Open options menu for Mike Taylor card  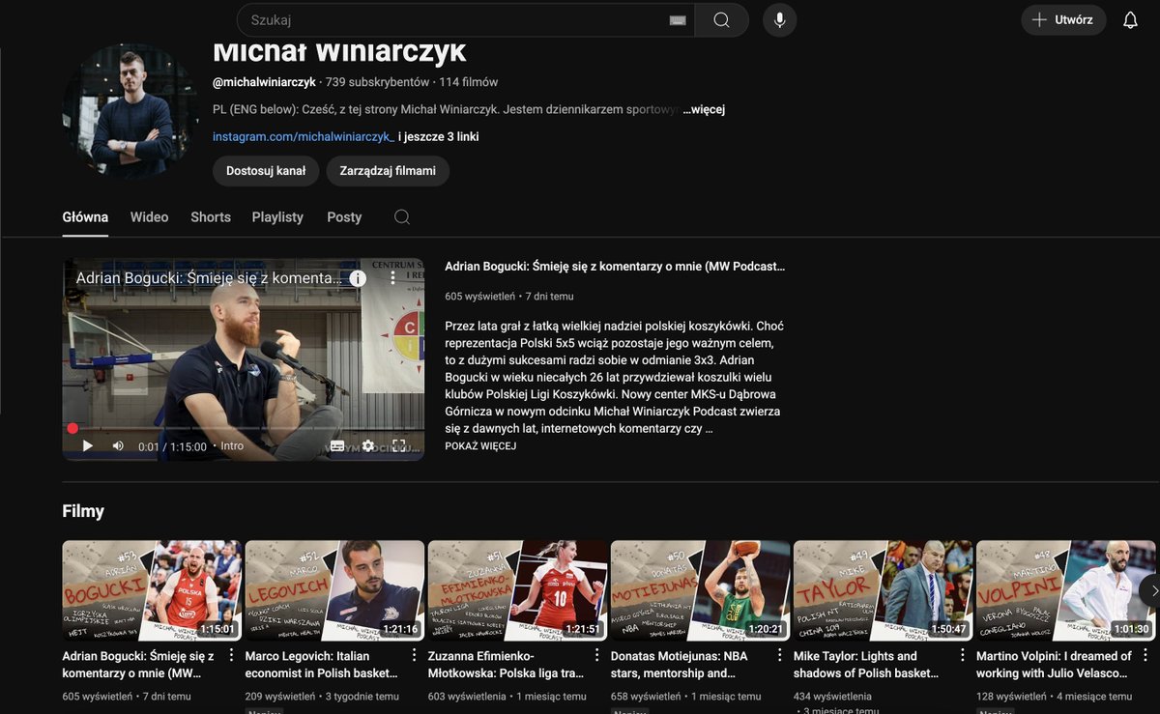pos(962,655)
